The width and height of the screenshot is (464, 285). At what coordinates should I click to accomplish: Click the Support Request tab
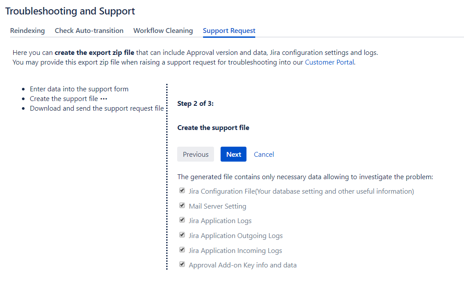[229, 31]
